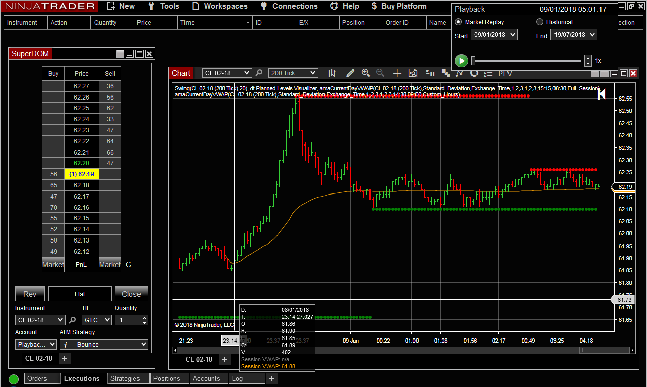647x387 pixels.
Task: Decrease playback speed with down arrow
Action: click(x=588, y=64)
